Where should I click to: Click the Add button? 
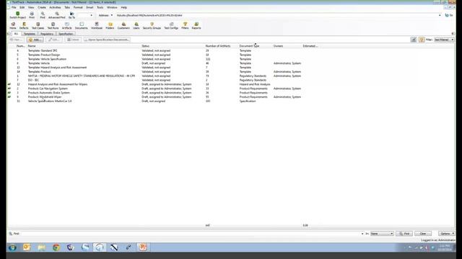tap(35, 40)
